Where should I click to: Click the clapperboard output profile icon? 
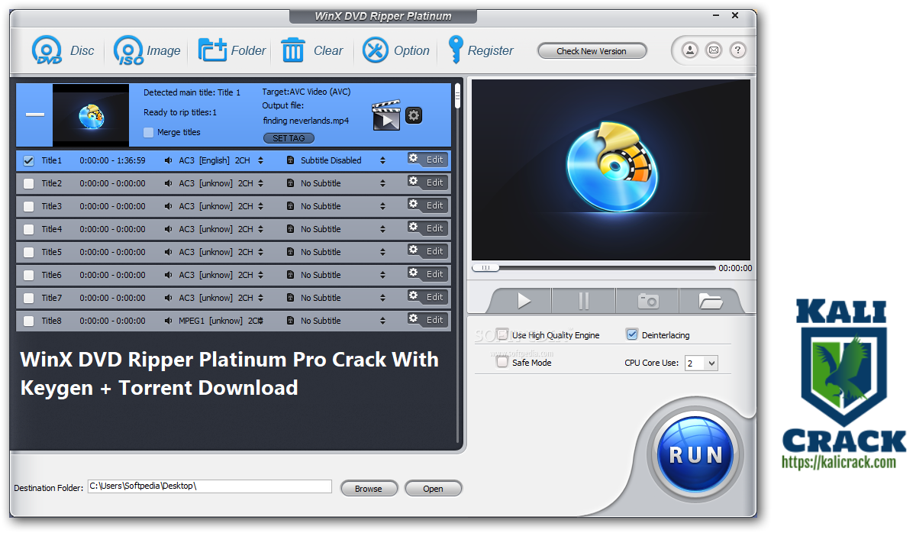pos(386,116)
